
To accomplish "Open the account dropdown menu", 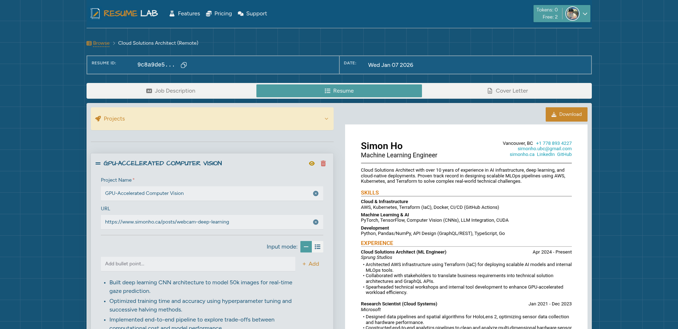I will [585, 13].
